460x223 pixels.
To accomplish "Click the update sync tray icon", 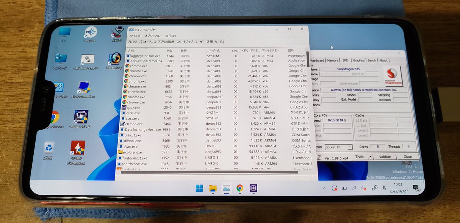I will pos(334,188).
